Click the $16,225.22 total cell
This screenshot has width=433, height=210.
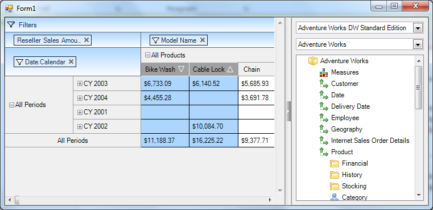(x=214, y=141)
